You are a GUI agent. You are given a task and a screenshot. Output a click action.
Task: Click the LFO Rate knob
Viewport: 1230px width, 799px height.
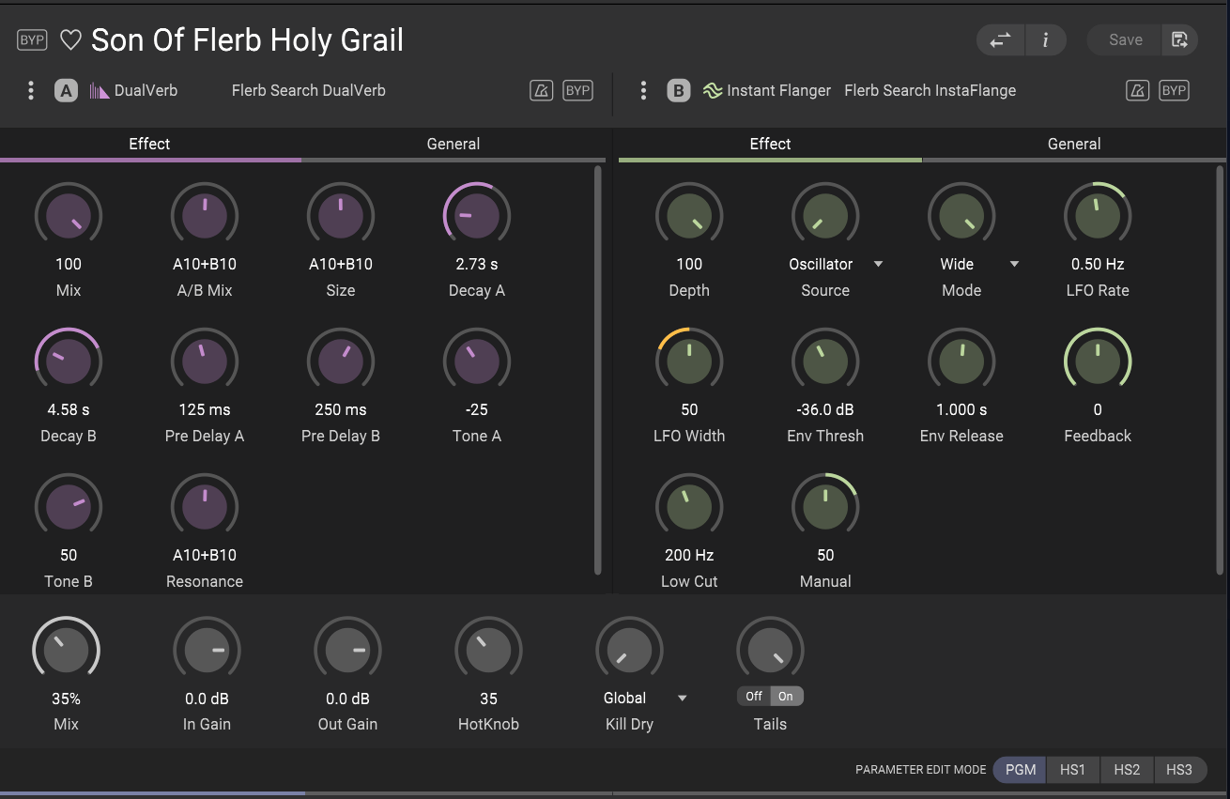tap(1098, 216)
